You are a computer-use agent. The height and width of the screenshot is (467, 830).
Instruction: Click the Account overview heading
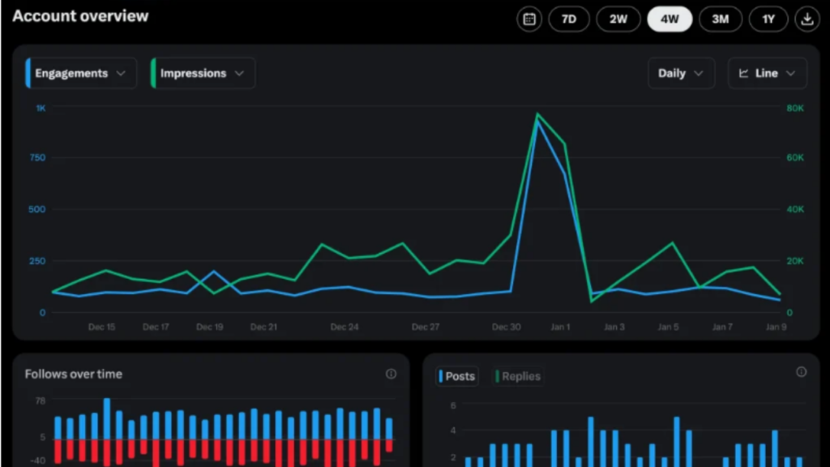point(80,16)
